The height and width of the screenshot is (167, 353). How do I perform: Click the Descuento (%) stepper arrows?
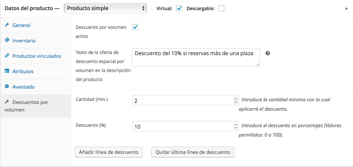236,126
